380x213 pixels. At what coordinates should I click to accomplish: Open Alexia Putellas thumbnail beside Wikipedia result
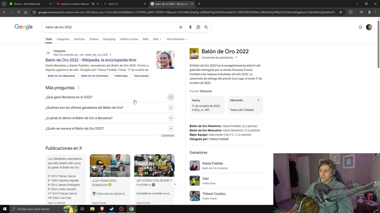(x=165, y=60)
